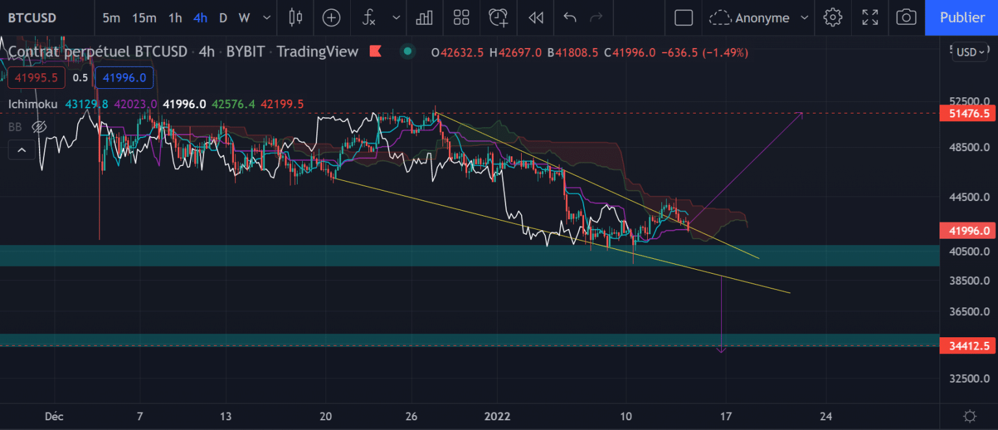The width and height of the screenshot is (998, 430).
Task: Click the Ichimoku value 42576.4
Action: pyautogui.click(x=233, y=104)
